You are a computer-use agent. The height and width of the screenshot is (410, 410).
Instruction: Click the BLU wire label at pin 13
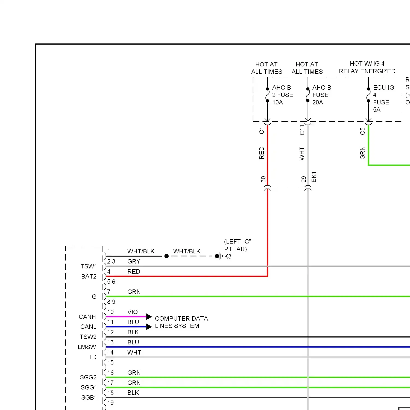pos(133,342)
